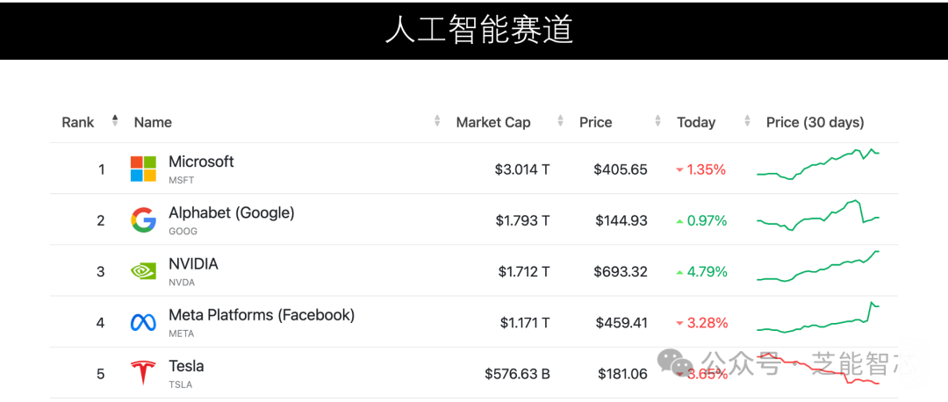Sort by Price column sort arrows
948x402 pixels.
(x=657, y=121)
